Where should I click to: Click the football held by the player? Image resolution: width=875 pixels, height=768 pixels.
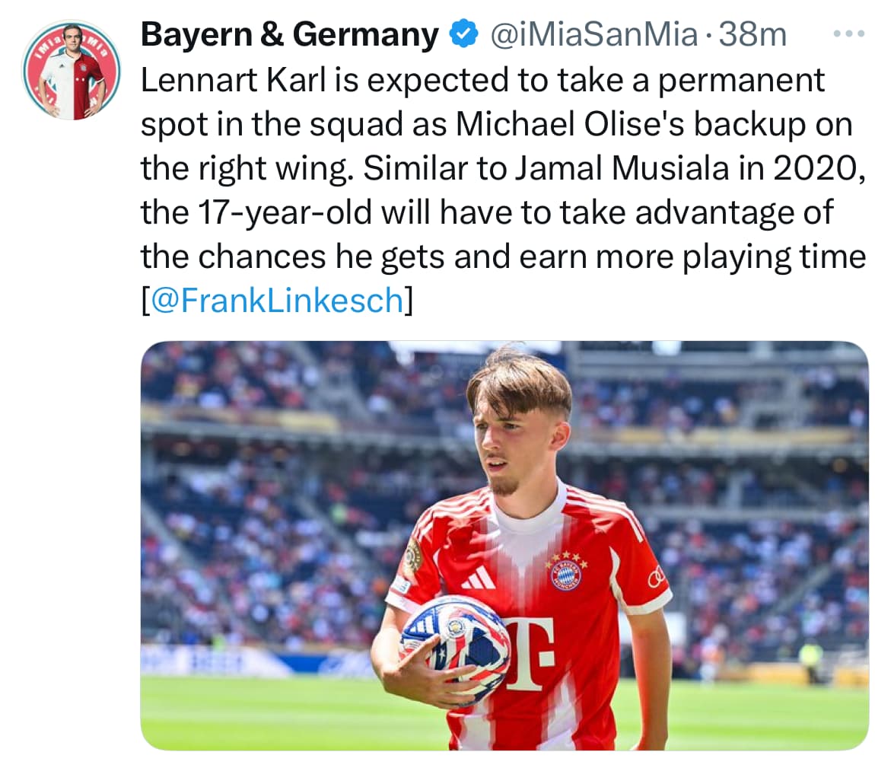(455, 646)
